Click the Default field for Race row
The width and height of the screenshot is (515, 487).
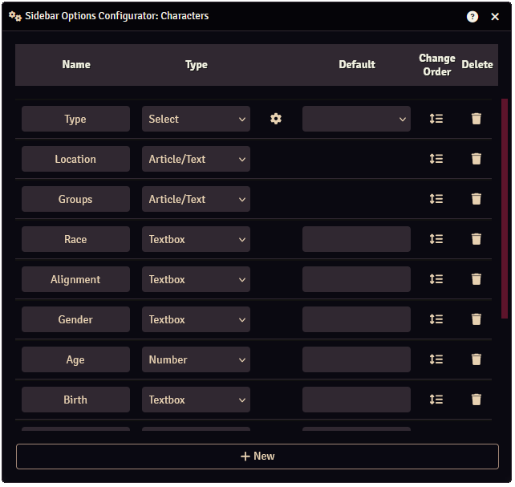click(356, 239)
